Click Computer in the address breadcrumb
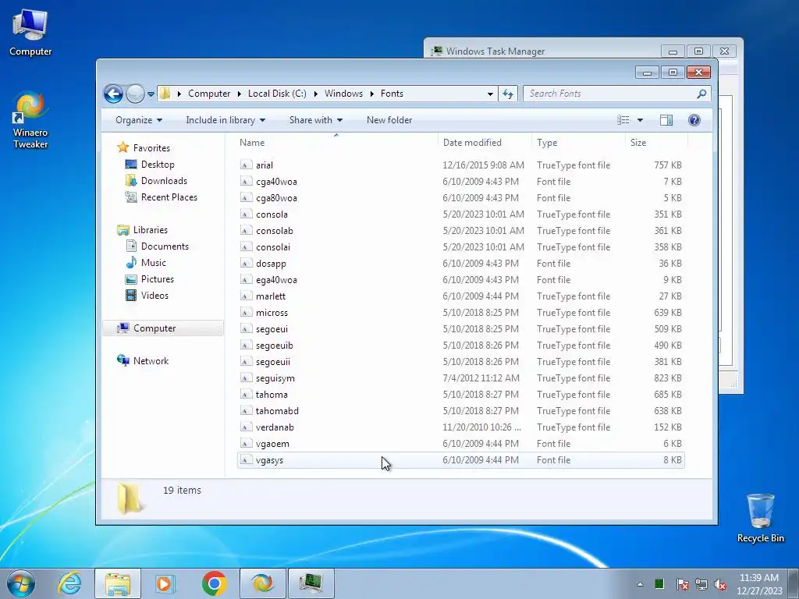Viewport: 799px width, 599px height. click(209, 94)
